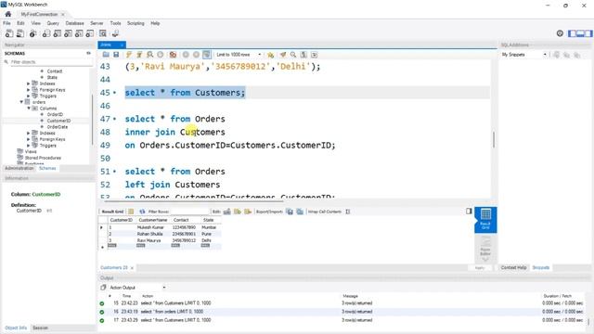Rollback the transaction icon

point(196,55)
